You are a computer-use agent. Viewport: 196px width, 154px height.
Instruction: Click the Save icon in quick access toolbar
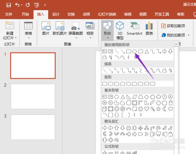9,5
